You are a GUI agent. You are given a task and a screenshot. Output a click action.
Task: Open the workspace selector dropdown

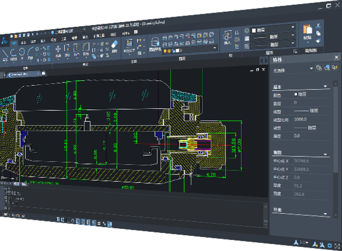[x=84, y=29]
